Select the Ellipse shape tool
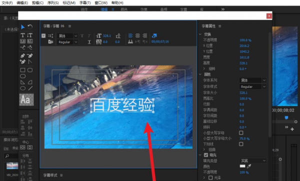The image size is (300, 181). 22,88
